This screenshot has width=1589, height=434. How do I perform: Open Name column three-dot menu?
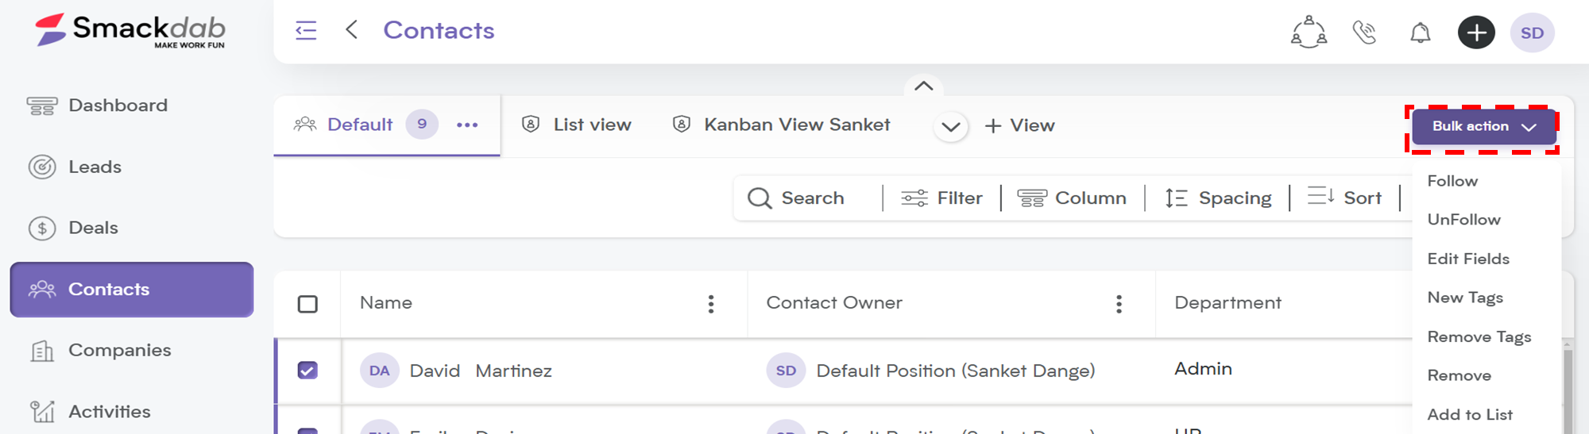[711, 304]
